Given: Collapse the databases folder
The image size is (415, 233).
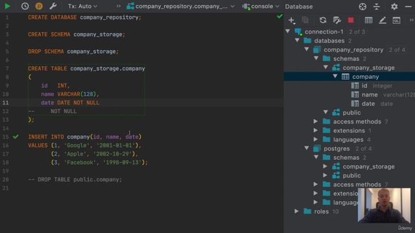Looking at the screenshot, I should click(298, 40).
